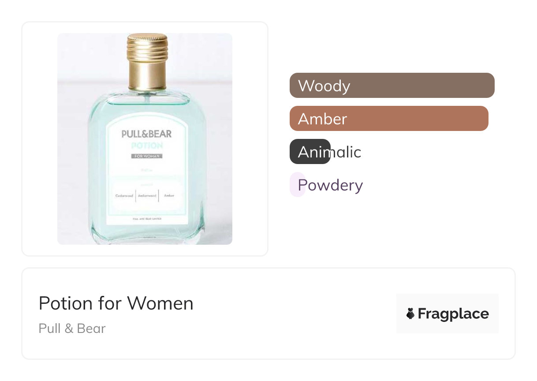Click the Amberwood note on bottle label
The width and height of the screenshot is (537, 381).
point(147,196)
